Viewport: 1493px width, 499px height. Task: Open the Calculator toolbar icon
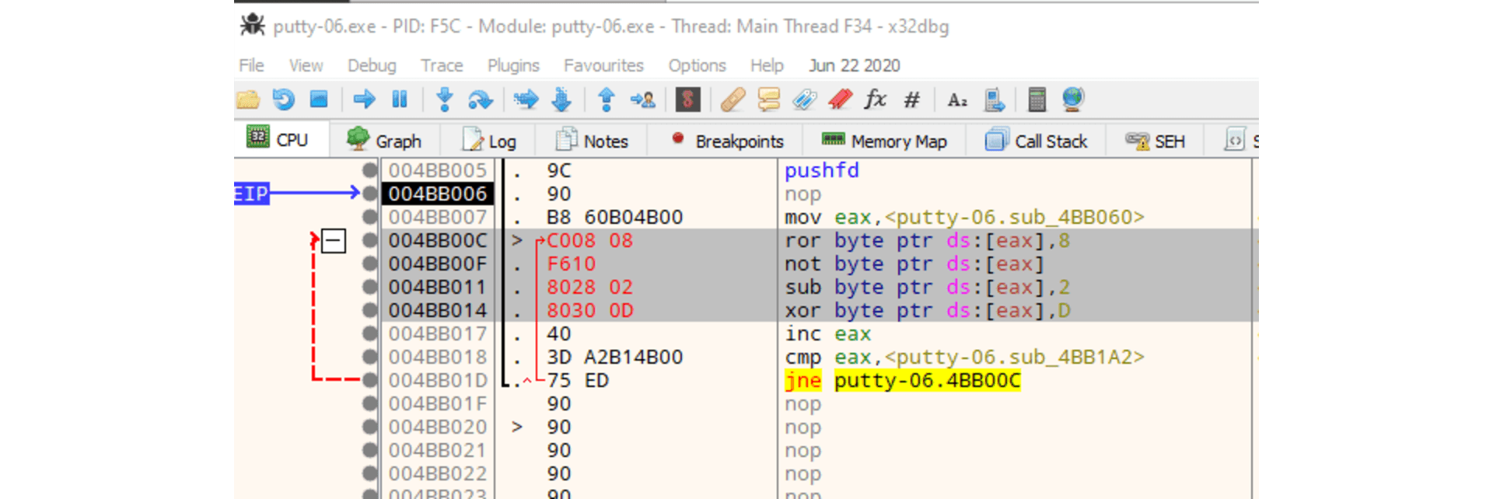coord(1037,99)
